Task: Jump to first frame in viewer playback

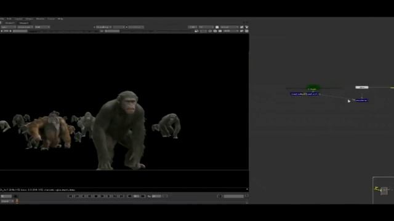Action: tap(71, 196)
